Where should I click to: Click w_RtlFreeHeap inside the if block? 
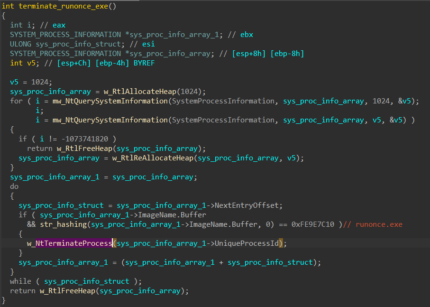click(84, 149)
